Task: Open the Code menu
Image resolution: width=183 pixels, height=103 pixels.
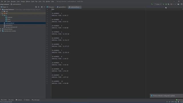Action: 18,1
